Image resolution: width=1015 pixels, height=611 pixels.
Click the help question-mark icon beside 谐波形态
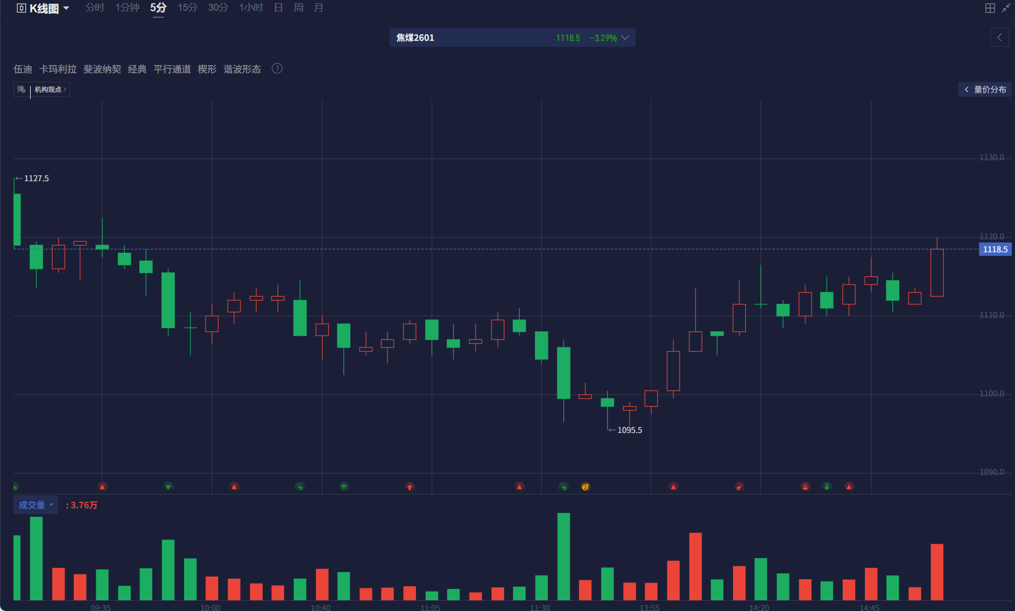pyautogui.click(x=277, y=68)
